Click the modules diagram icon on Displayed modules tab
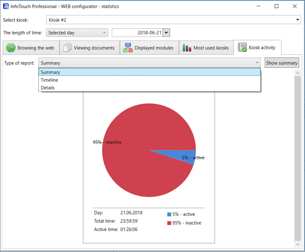Screen dimensions: 305x252 click(128, 48)
